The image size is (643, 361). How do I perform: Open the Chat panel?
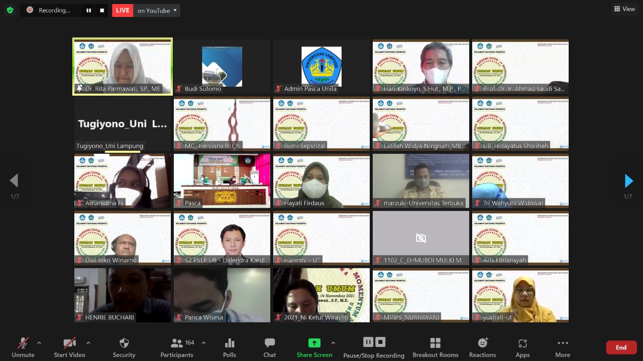click(x=270, y=347)
